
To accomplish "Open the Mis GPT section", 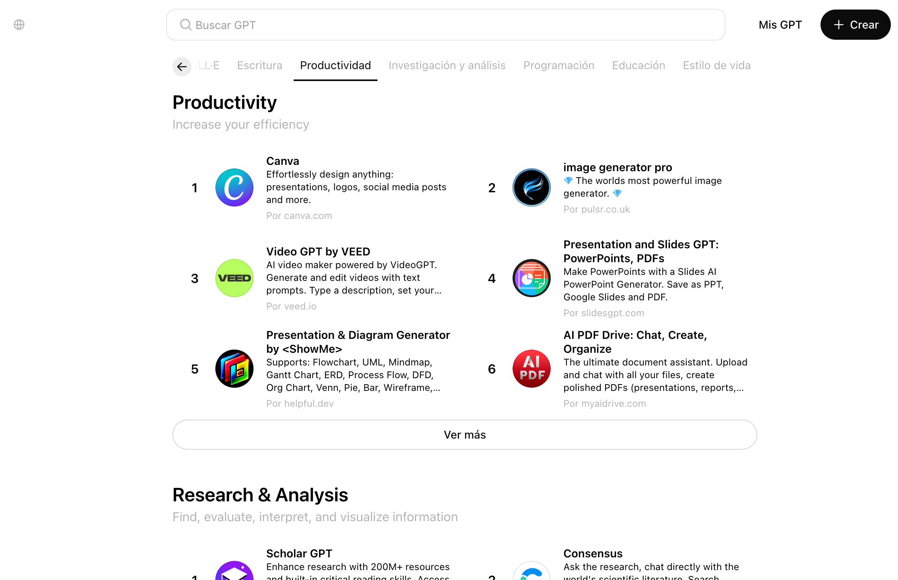I will click(x=780, y=25).
